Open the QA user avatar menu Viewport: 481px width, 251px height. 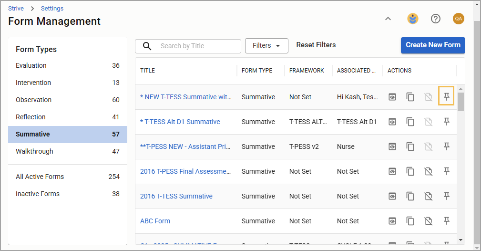tap(458, 19)
